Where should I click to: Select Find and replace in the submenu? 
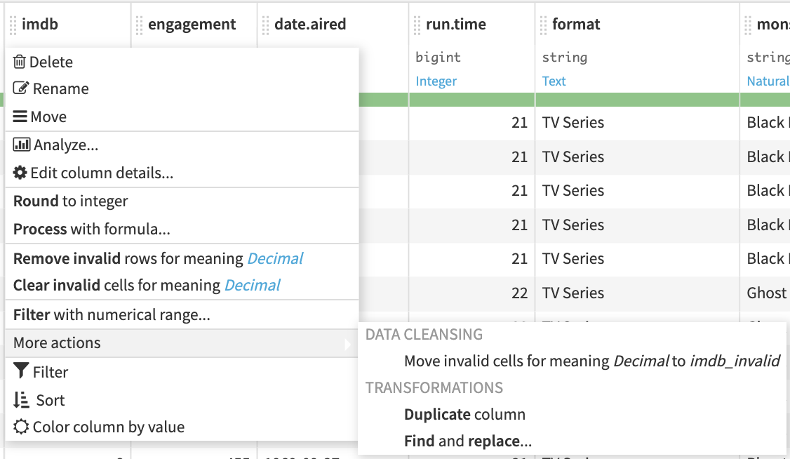(x=467, y=441)
